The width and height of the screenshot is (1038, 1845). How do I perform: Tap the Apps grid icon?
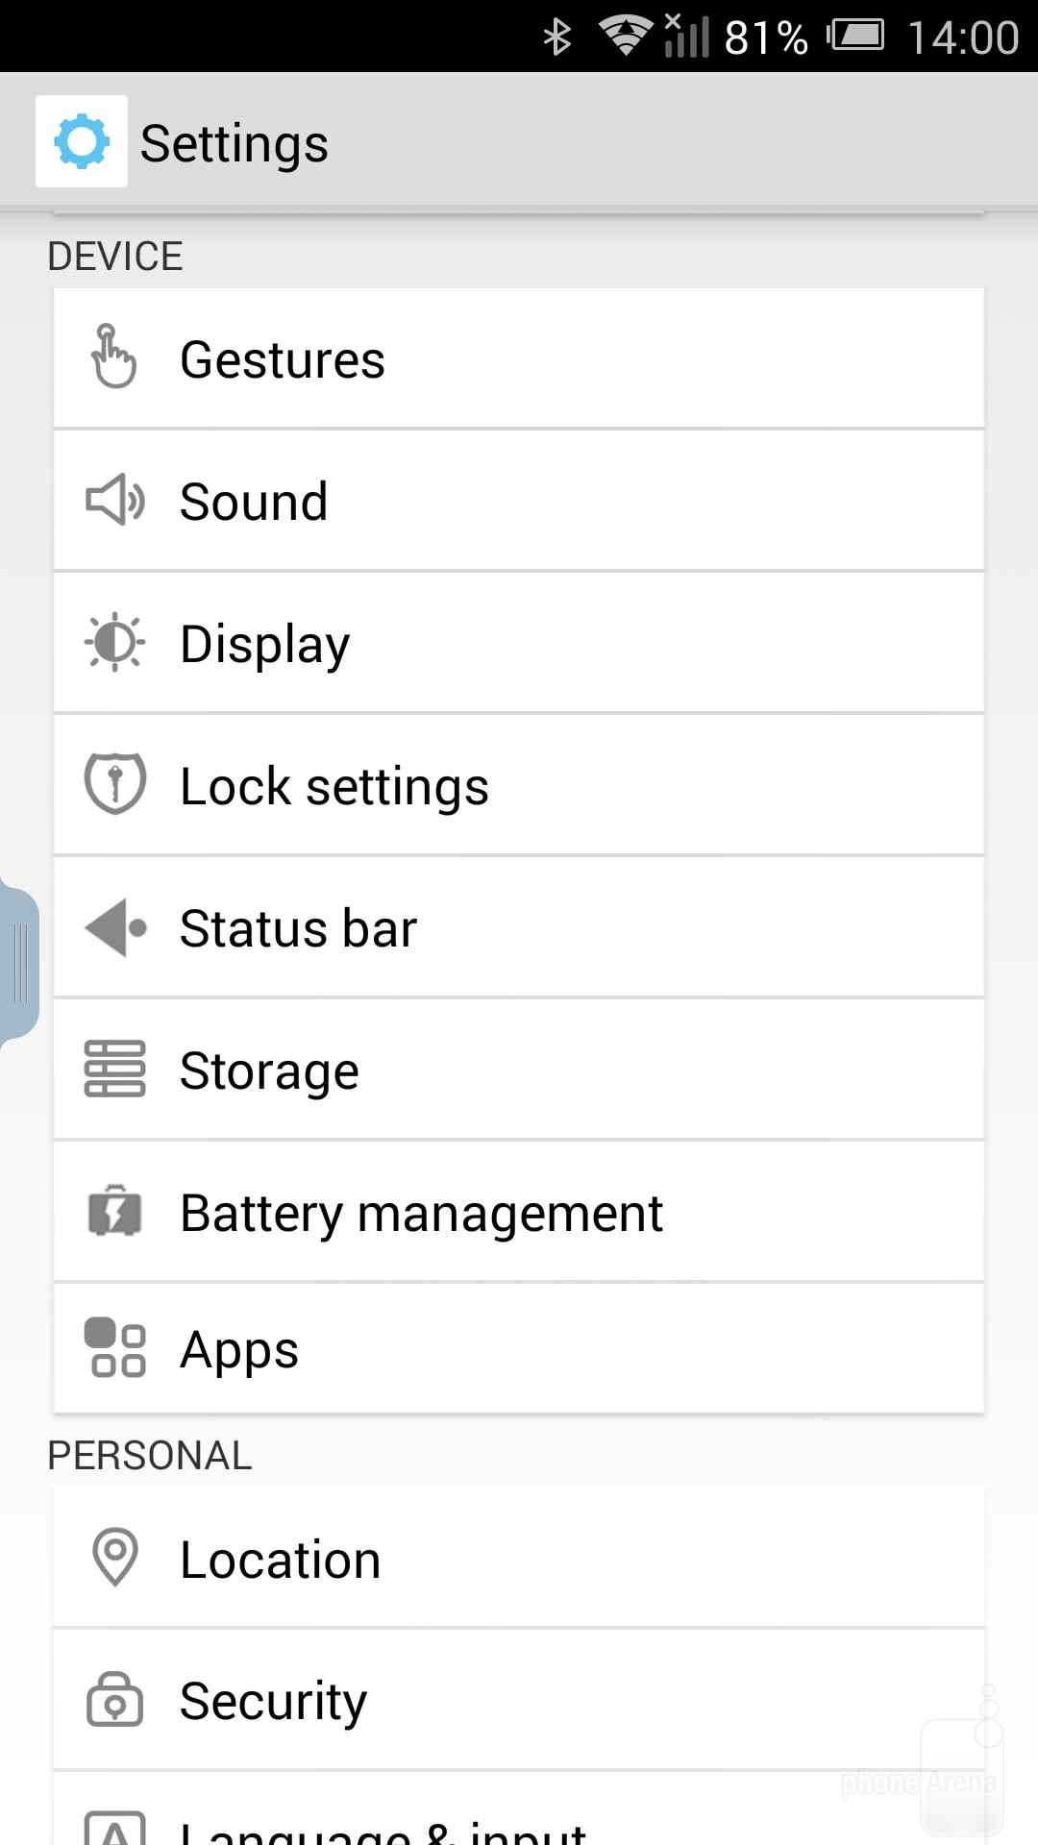coord(114,1347)
